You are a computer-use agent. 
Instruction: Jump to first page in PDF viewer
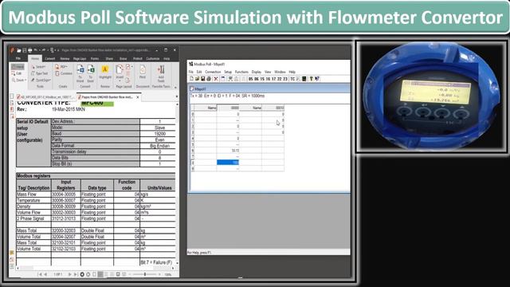[40, 274]
